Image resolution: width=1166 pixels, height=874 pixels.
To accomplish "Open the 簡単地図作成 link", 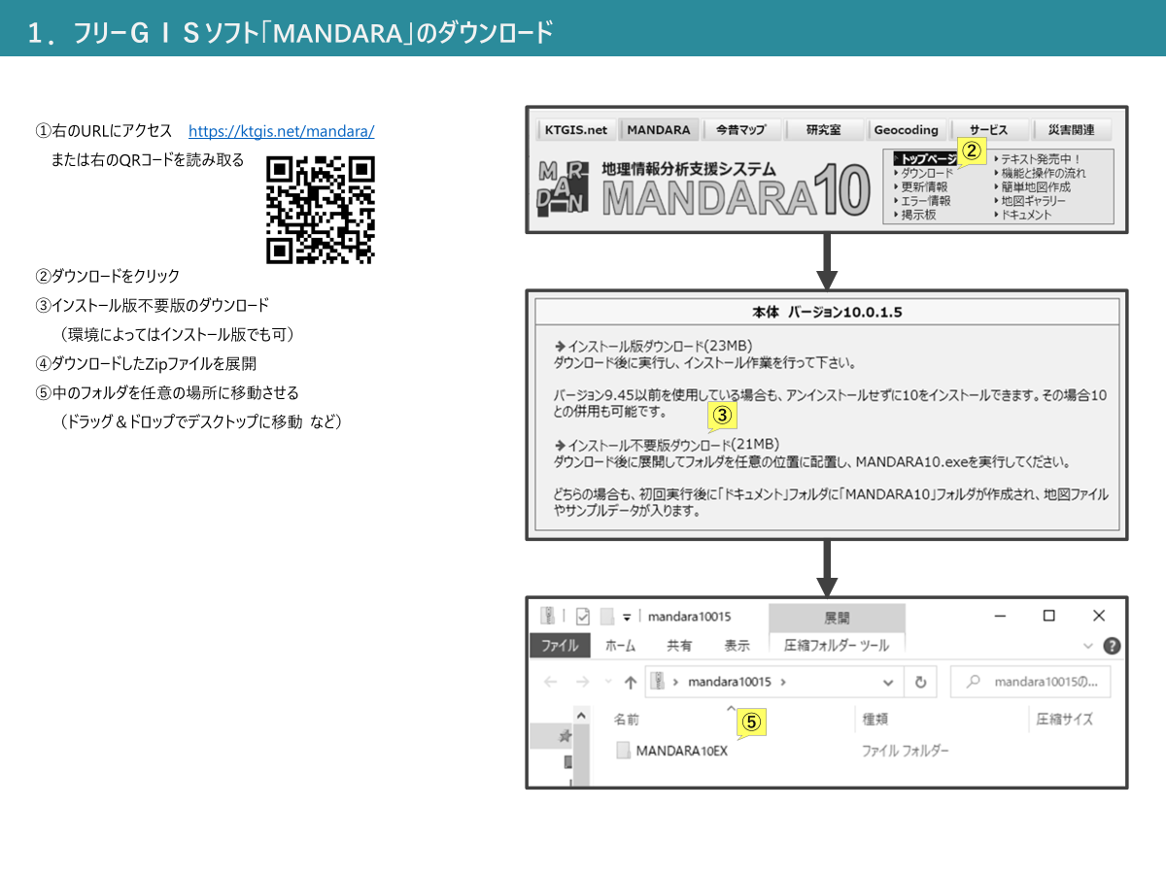I will coord(1034,186).
